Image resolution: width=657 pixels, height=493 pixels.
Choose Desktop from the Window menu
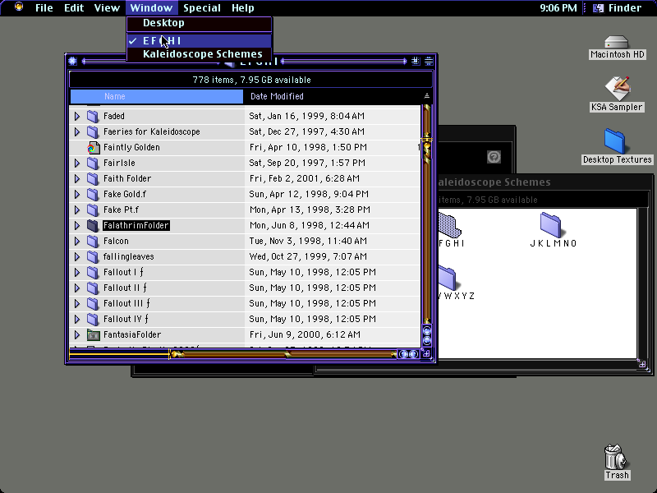199,23
